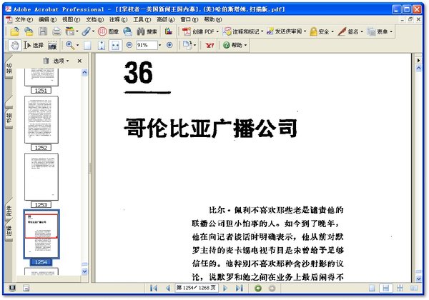Open the 视图 (View) menu

71,20
